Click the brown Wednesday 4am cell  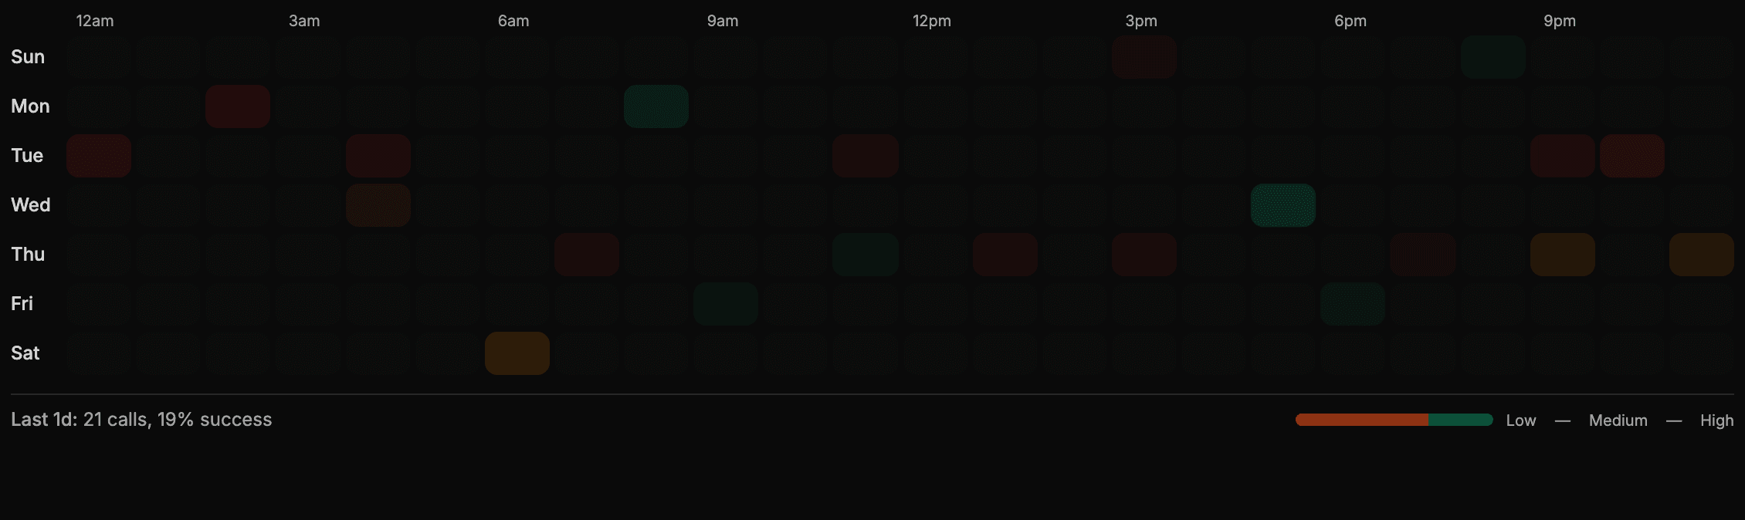(x=378, y=205)
